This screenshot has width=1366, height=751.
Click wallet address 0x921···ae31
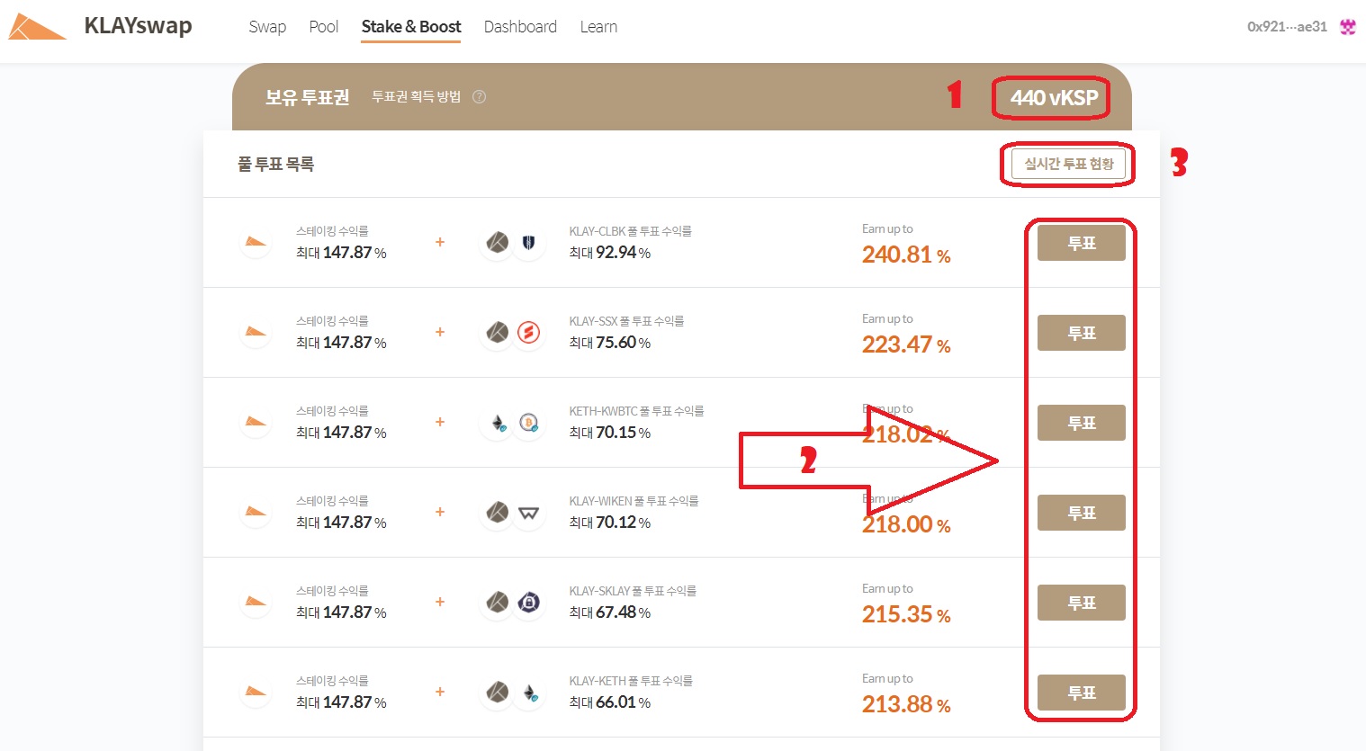(1287, 27)
